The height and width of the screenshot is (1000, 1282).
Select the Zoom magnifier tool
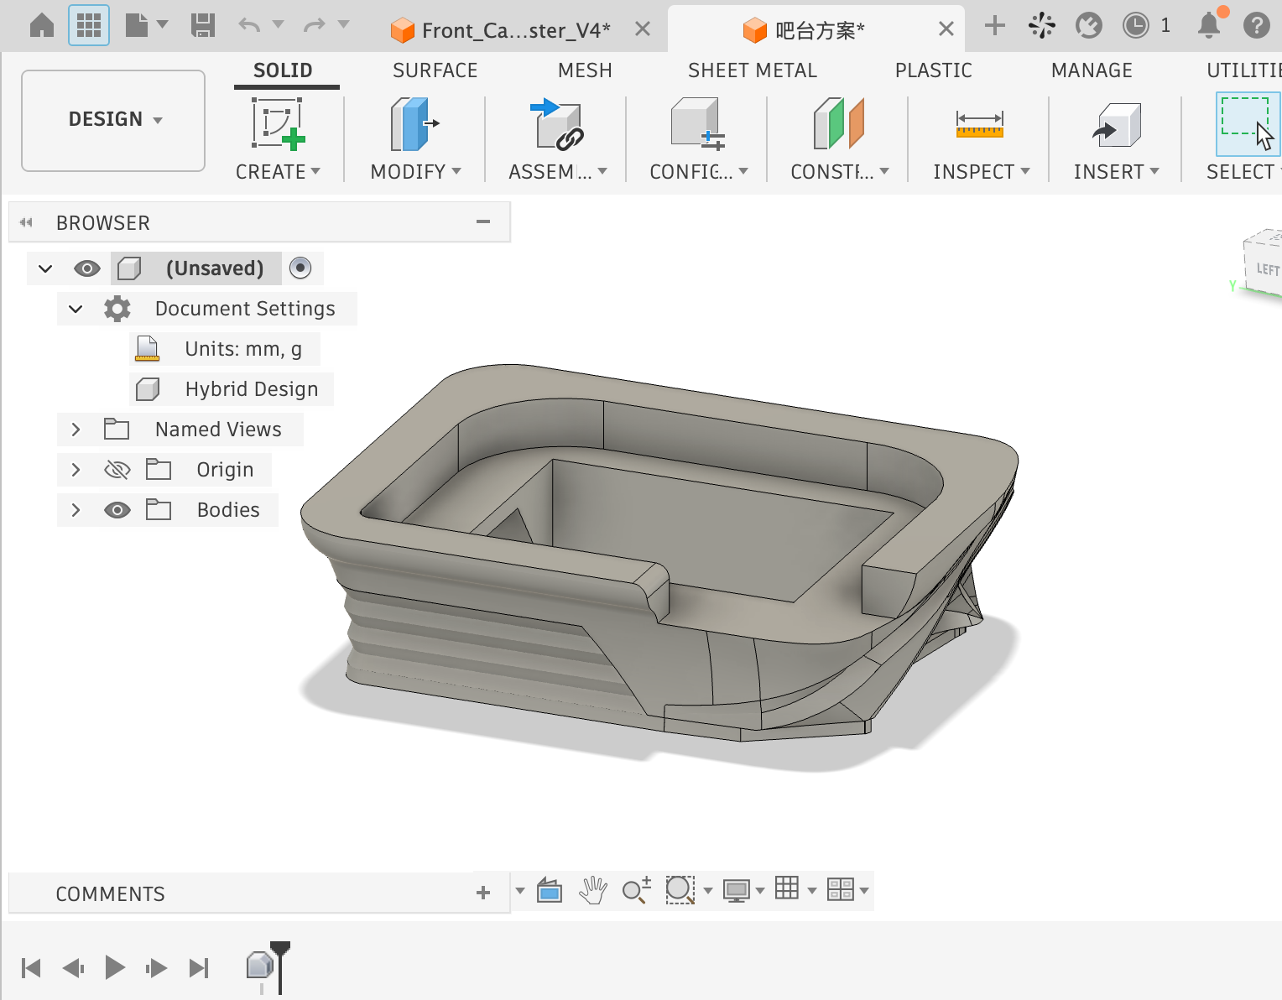click(637, 890)
